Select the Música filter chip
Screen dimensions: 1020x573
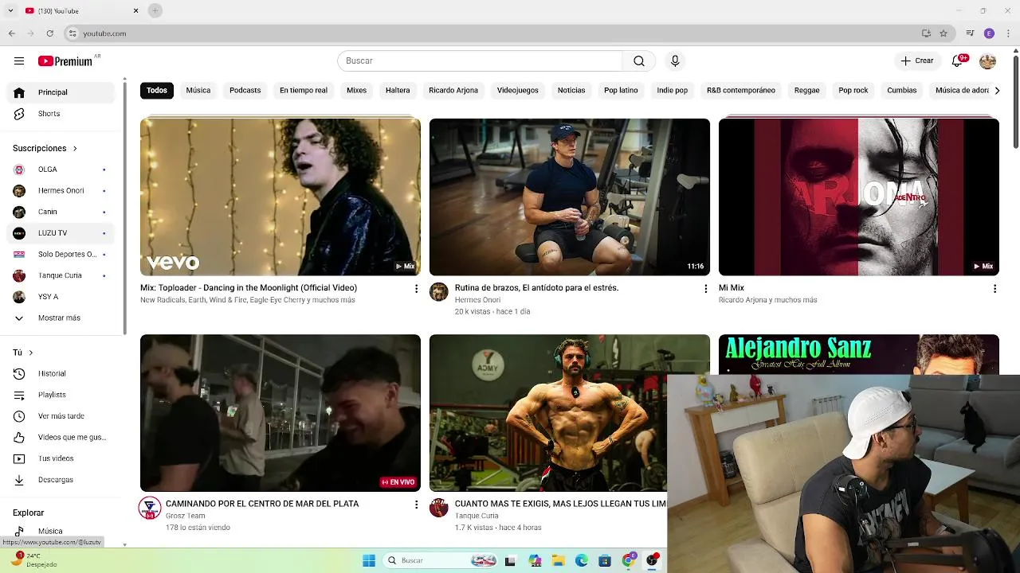pos(198,91)
